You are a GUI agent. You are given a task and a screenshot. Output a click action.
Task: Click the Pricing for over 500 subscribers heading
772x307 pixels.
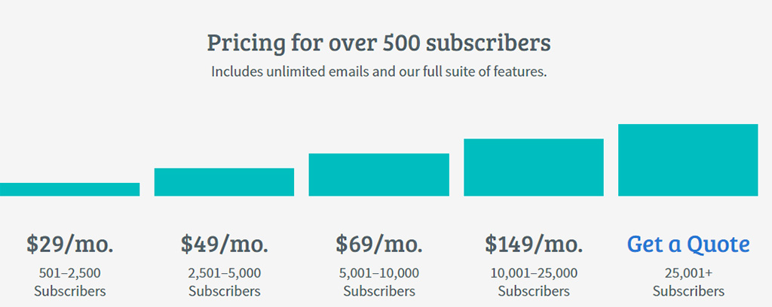[x=378, y=43]
